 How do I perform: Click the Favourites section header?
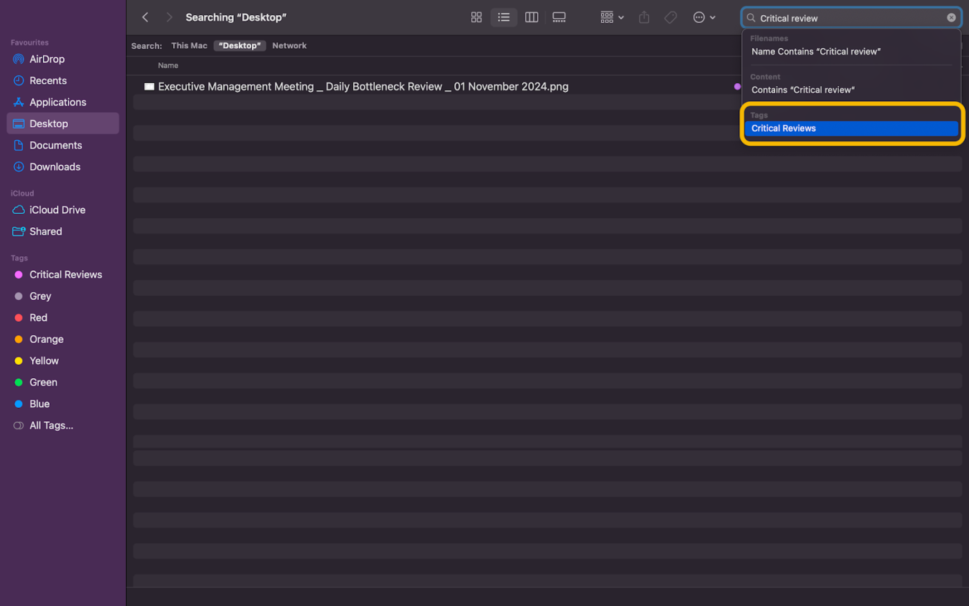30,43
